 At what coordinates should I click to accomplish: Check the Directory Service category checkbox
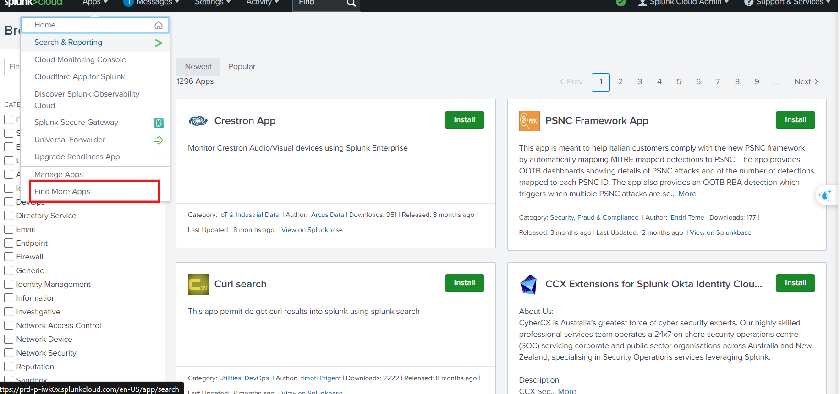click(9, 216)
